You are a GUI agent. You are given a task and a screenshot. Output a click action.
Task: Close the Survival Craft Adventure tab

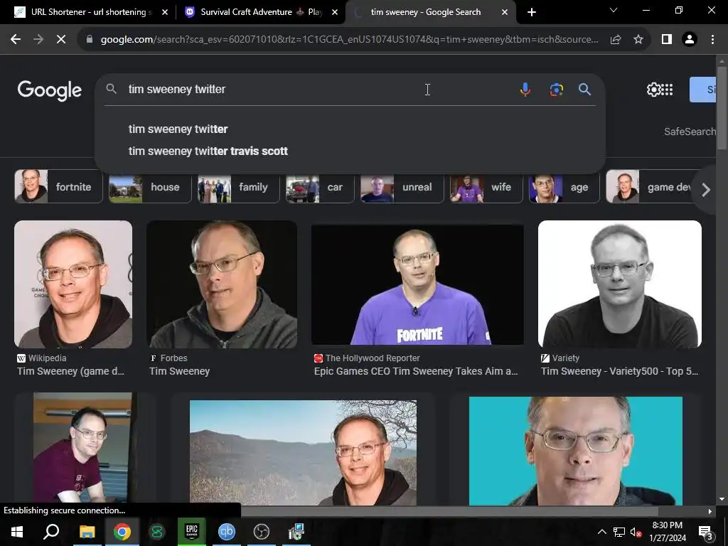click(335, 12)
